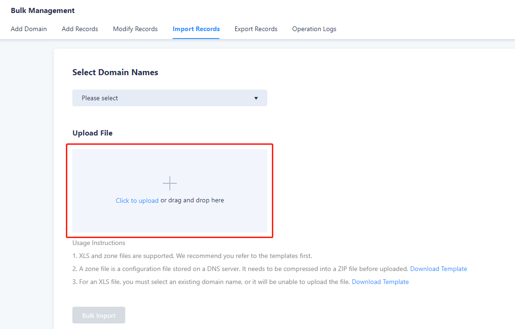Click the 'Click to upload' link
The image size is (515, 329).
pyautogui.click(x=137, y=200)
